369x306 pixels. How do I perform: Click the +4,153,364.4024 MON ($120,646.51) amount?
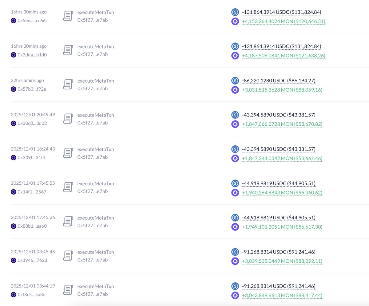click(x=284, y=22)
